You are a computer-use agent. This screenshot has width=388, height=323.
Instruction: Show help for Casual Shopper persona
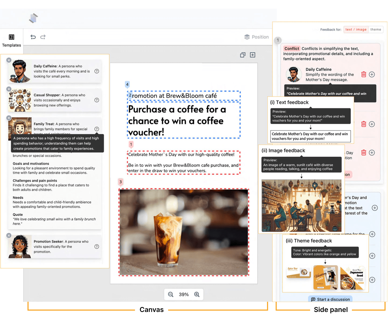(97, 100)
